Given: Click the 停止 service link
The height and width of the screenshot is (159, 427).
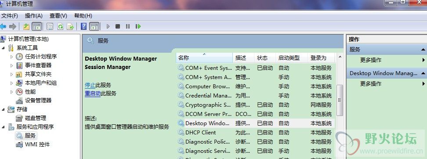Looking at the screenshot, I should coord(90,85).
